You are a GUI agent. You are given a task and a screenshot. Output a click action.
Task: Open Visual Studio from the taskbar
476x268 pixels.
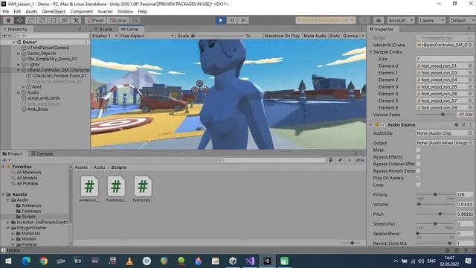(x=250, y=261)
